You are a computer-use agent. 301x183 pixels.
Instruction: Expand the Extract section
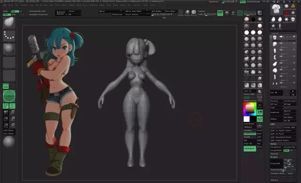274,180
